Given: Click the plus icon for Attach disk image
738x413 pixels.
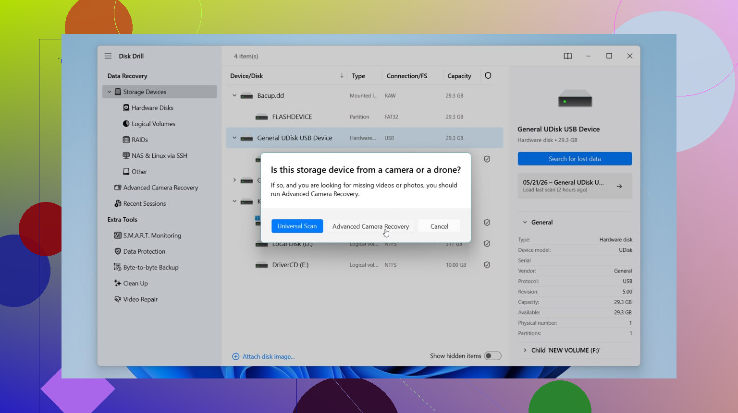Looking at the screenshot, I should click(236, 356).
